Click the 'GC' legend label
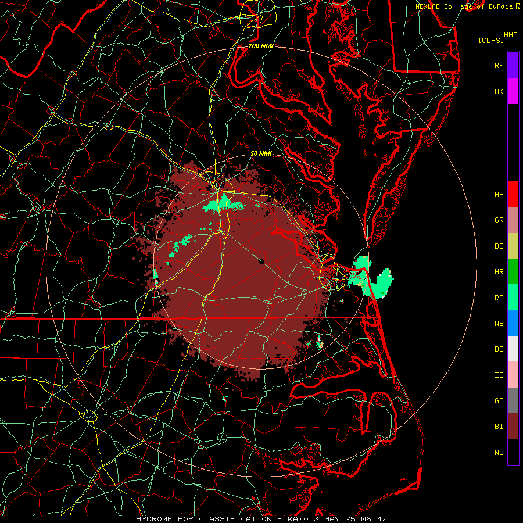 click(499, 401)
